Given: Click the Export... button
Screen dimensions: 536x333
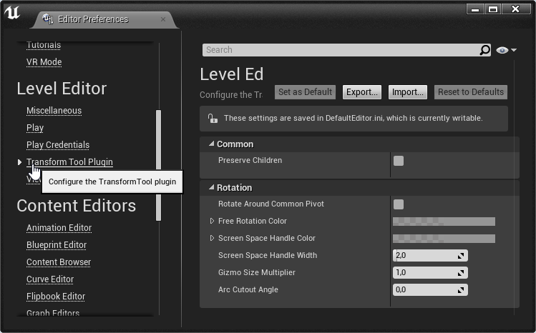Looking at the screenshot, I should pyautogui.click(x=362, y=92).
